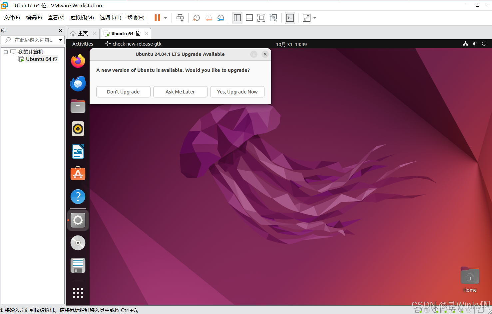
Task: Open the 文件(F) menu
Action: (12, 18)
